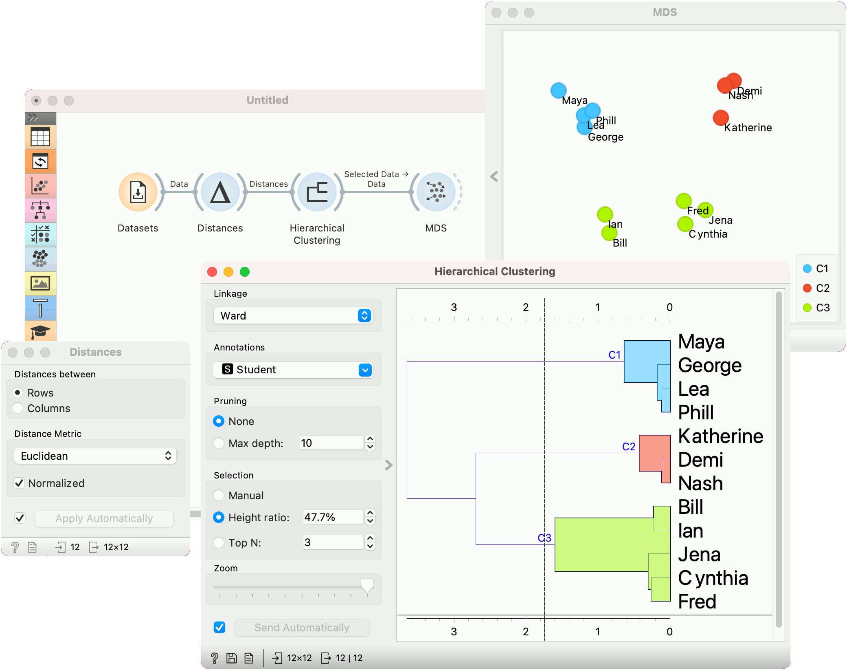This screenshot has width=847, height=670.
Task: Open the Euclidean distance metric dropdown
Action: tap(95, 456)
